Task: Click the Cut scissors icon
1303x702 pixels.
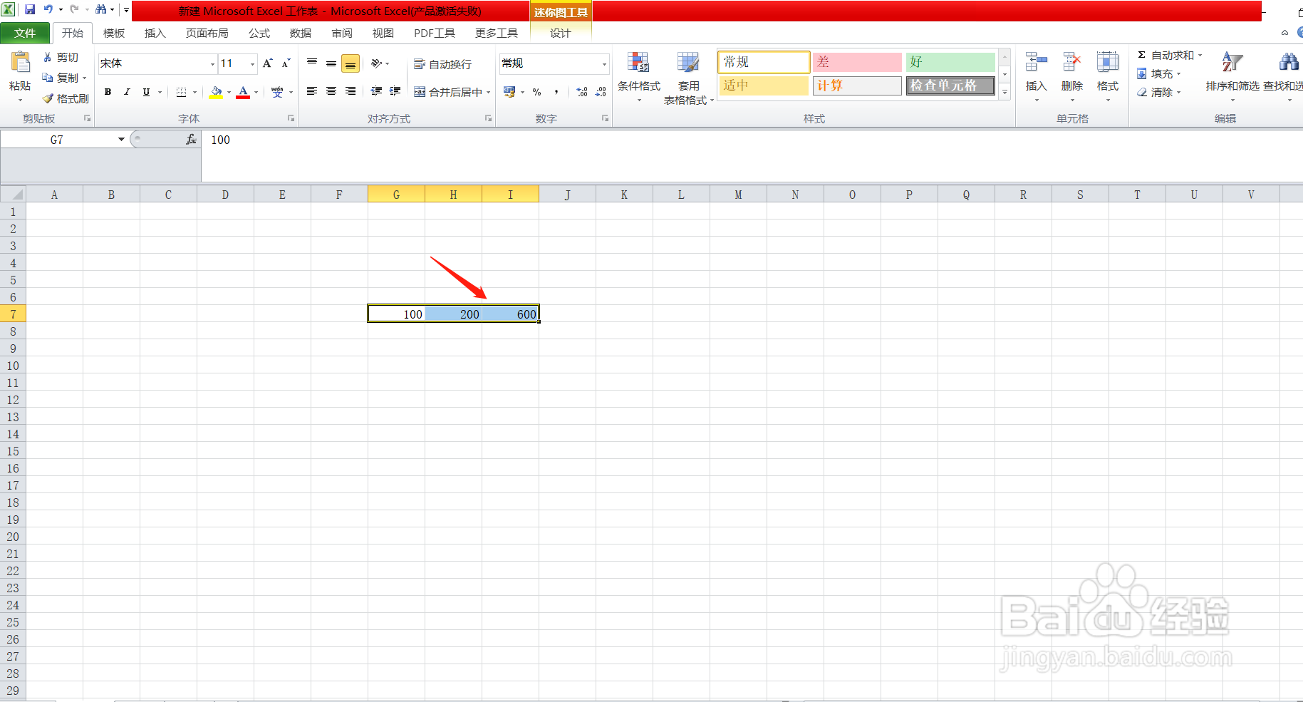Action: coord(48,57)
